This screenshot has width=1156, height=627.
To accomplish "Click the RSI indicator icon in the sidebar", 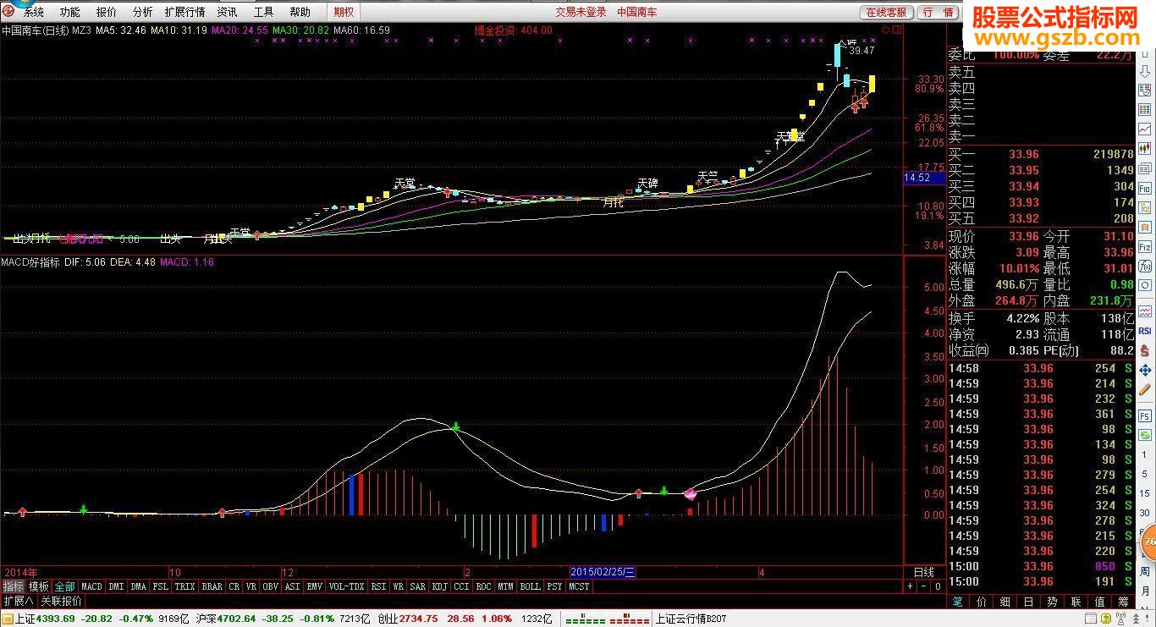I will pyautogui.click(x=1145, y=331).
